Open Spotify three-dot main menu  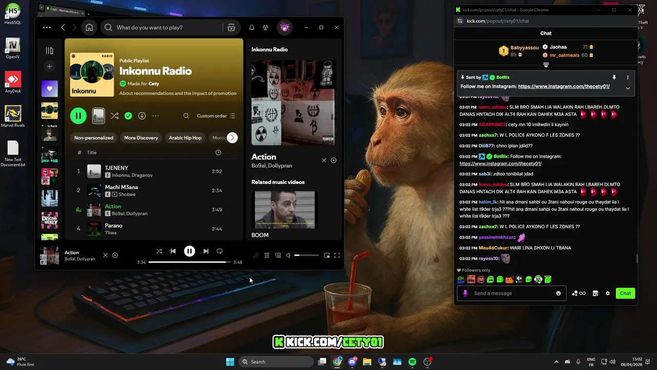coord(47,27)
